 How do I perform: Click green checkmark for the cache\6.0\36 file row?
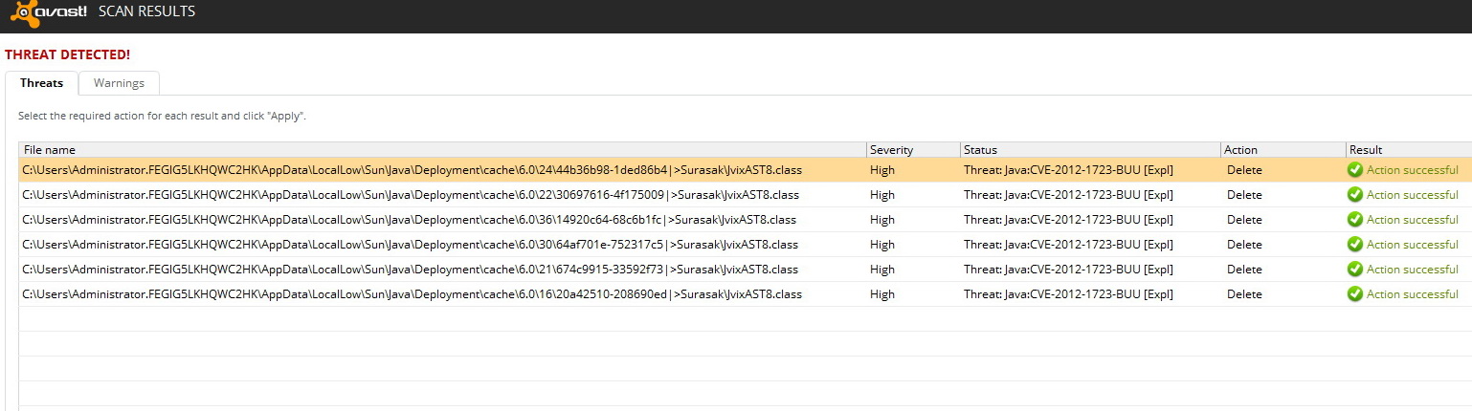(1354, 220)
